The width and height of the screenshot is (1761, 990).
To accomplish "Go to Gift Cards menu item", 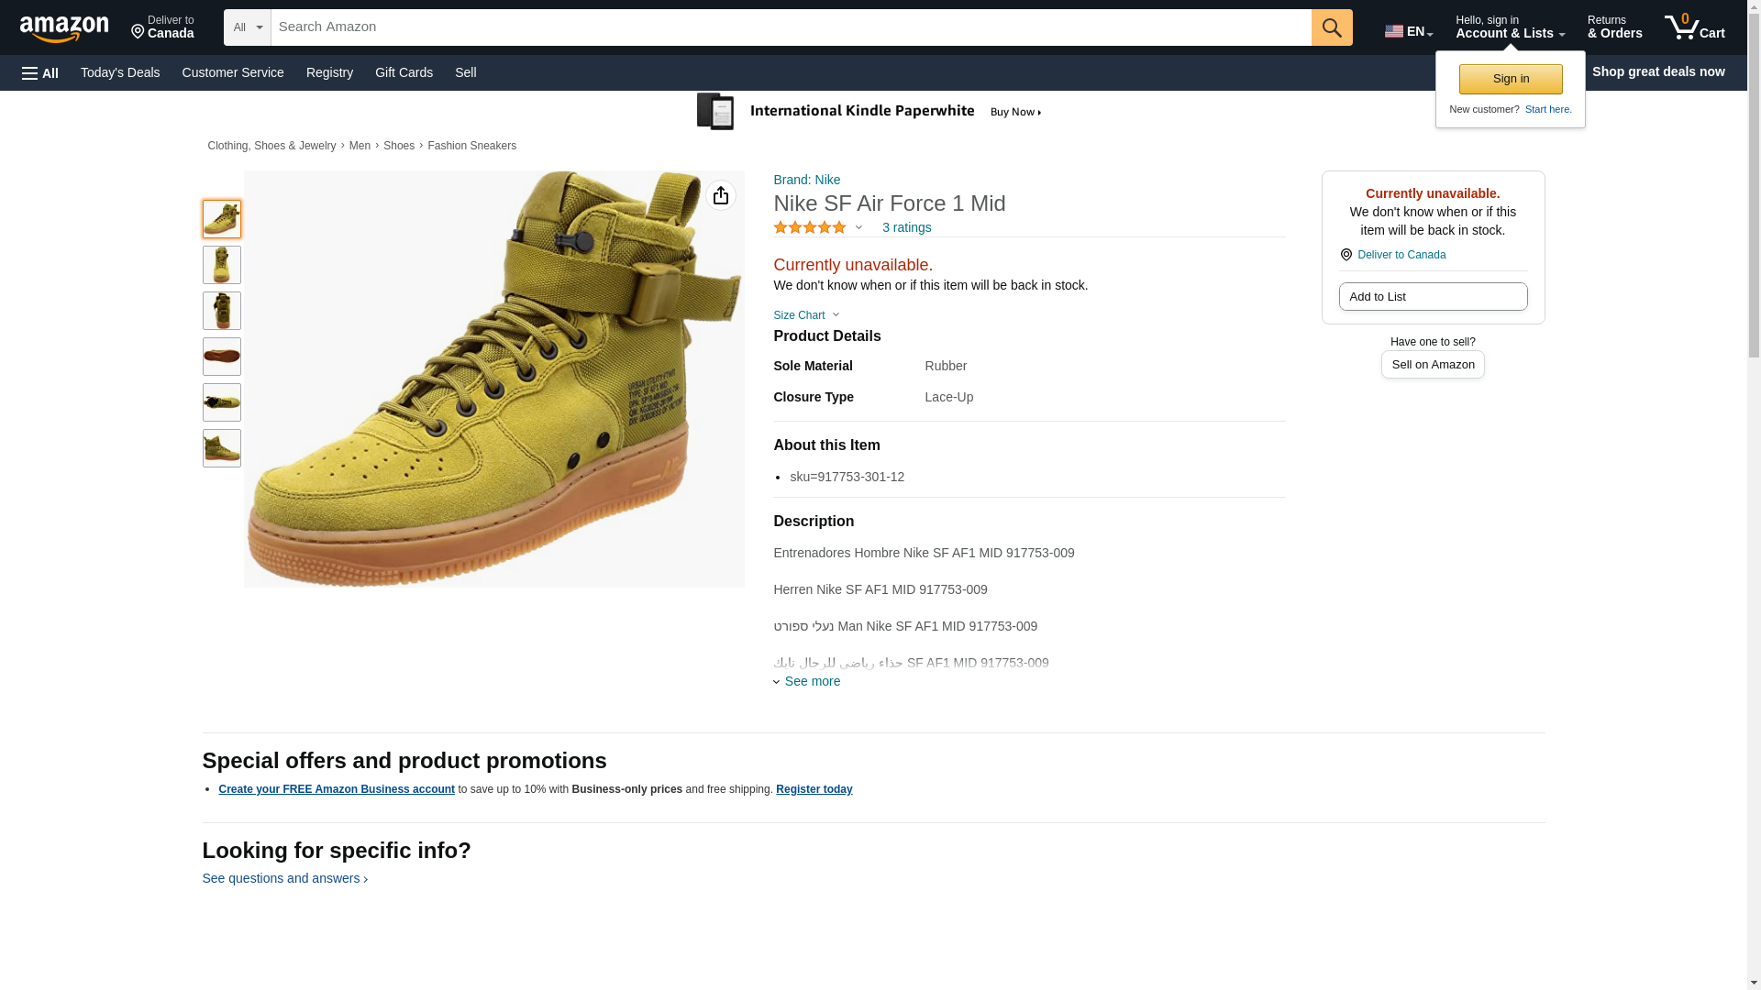I will [x=404, y=72].
